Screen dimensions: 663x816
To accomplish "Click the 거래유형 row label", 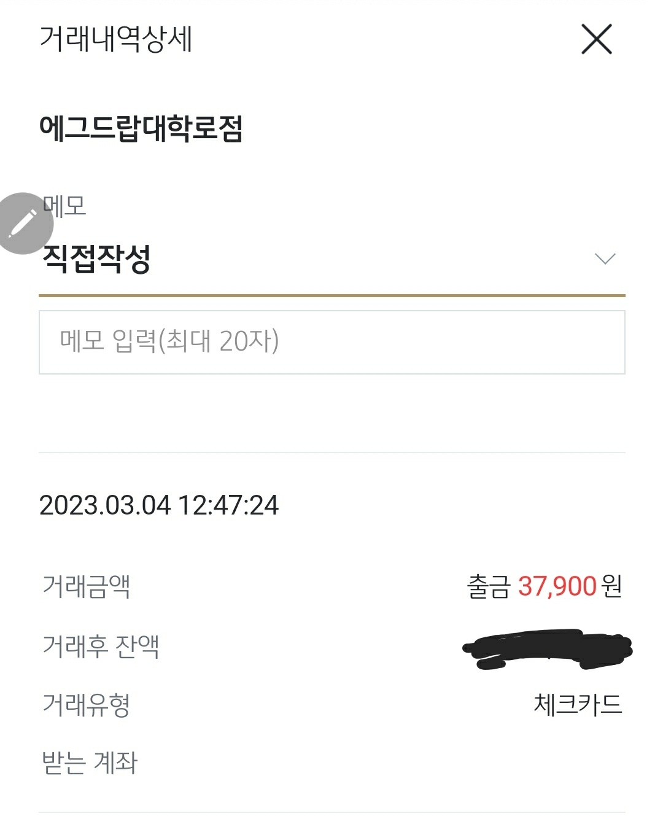I will click(x=87, y=704).
